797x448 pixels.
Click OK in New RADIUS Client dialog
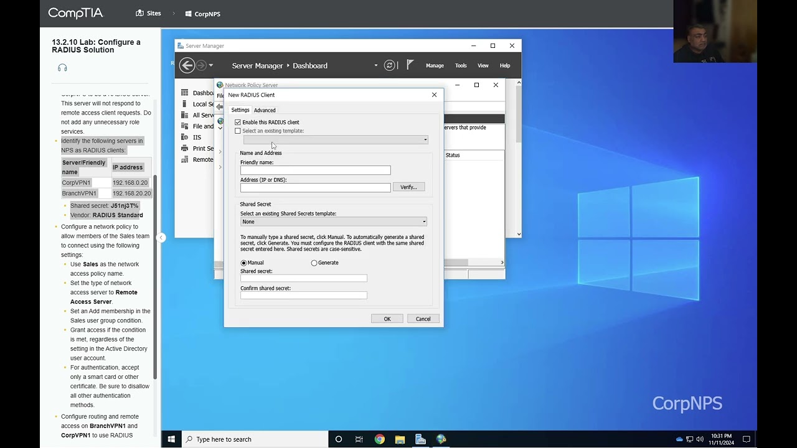[387, 319]
